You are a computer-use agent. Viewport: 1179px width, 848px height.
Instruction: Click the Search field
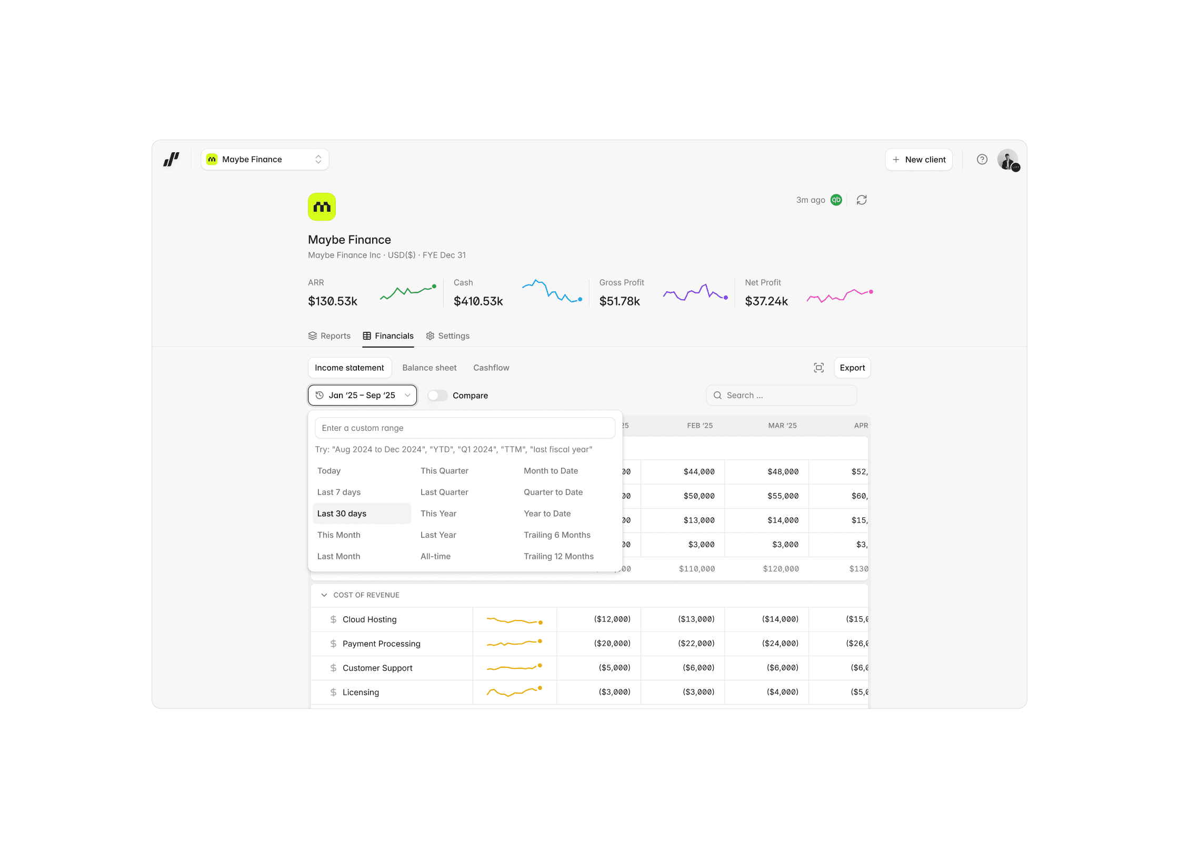click(782, 396)
